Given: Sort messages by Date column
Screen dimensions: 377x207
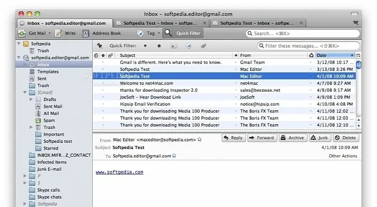Looking at the screenshot, I should [x=335, y=55].
